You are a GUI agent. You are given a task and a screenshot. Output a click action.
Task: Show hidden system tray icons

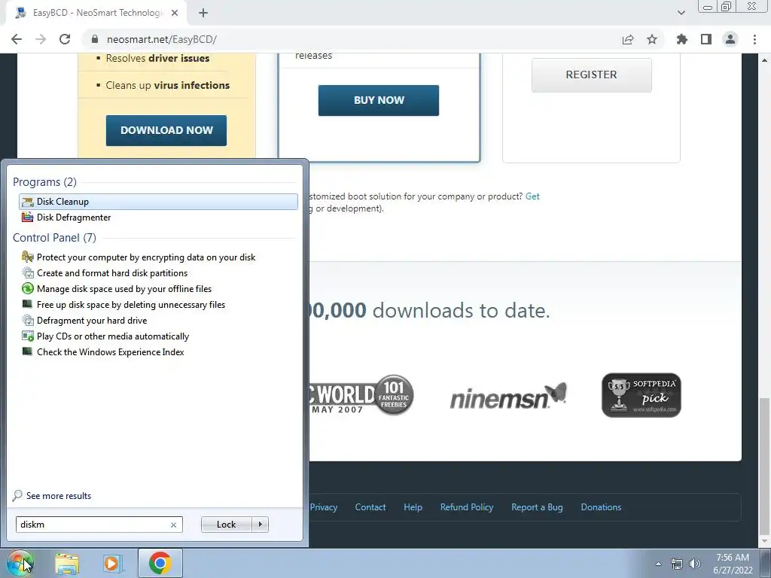pos(658,564)
